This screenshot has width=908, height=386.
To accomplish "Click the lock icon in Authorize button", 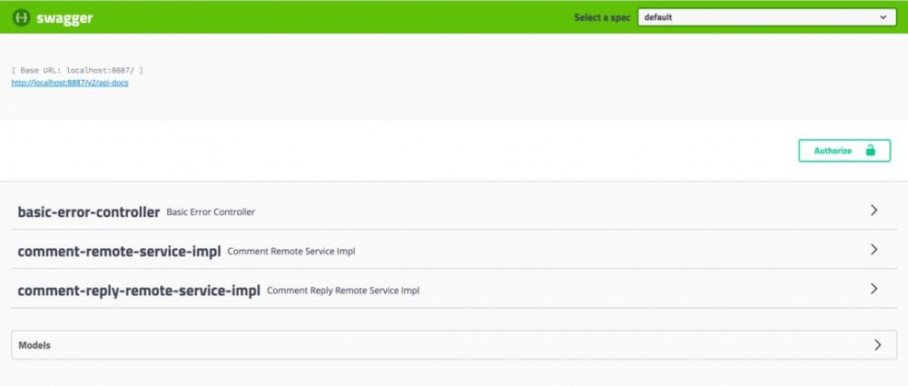I will 870,151.
